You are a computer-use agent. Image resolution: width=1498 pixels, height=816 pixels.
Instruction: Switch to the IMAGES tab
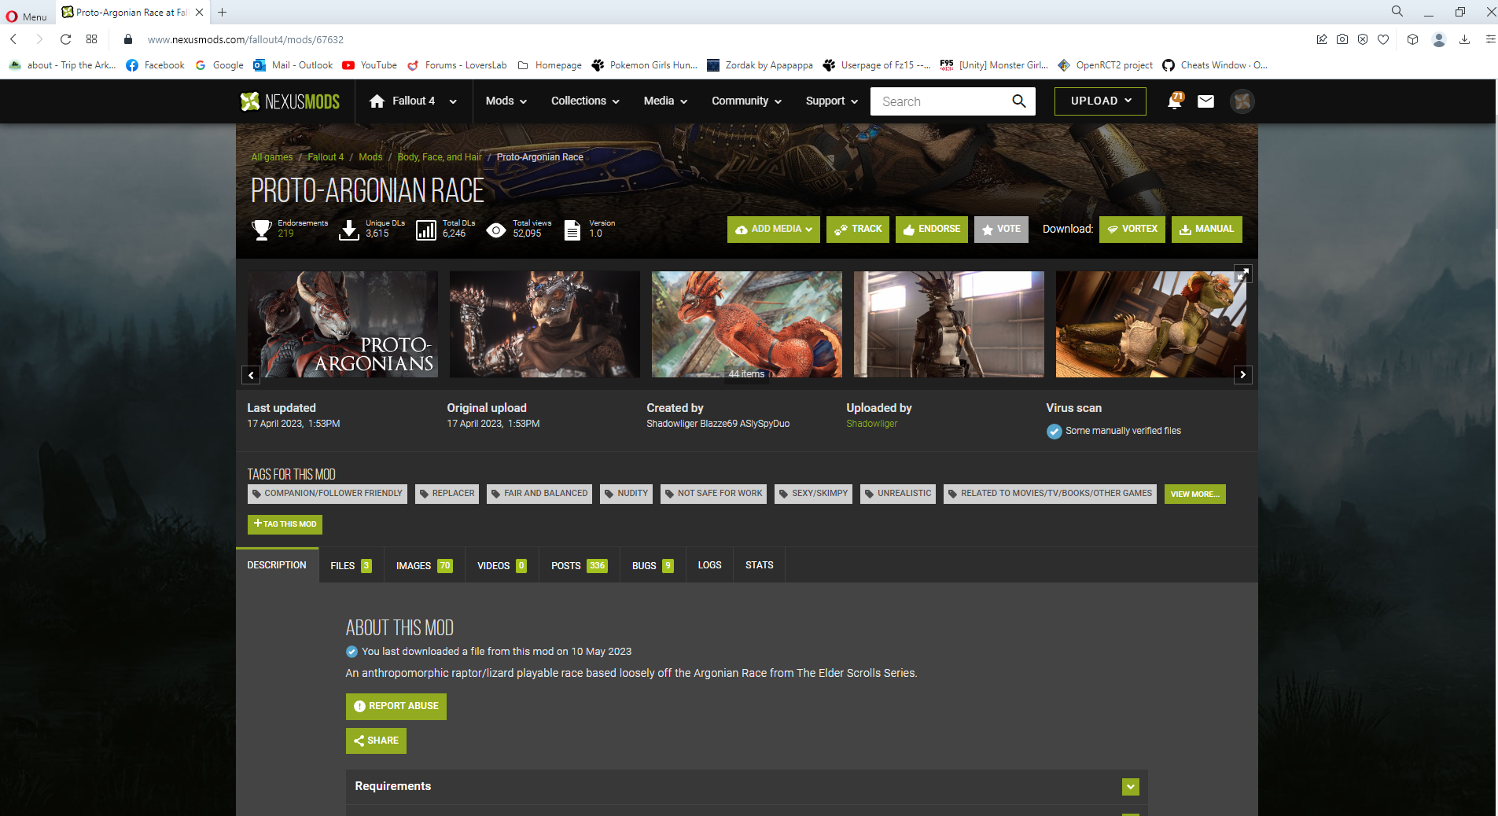[x=425, y=566]
